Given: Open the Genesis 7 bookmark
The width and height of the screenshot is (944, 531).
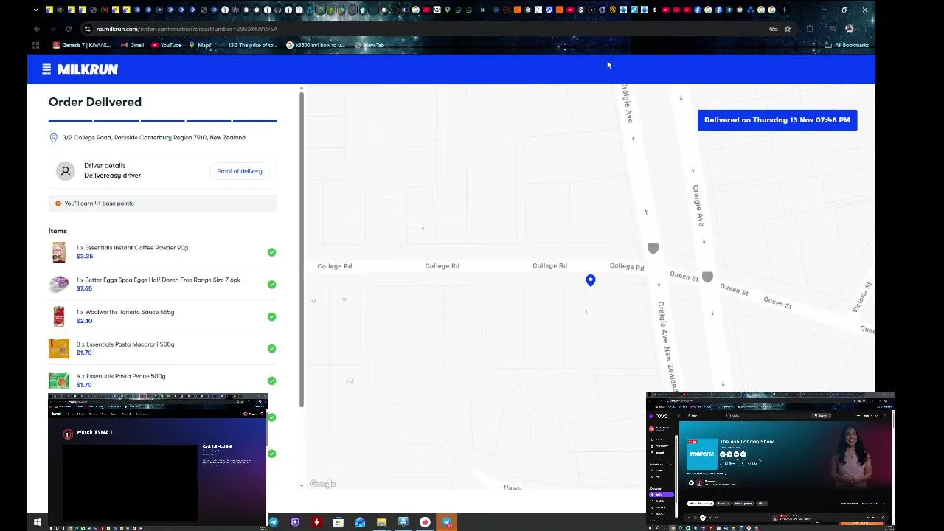Looking at the screenshot, I should pyautogui.click(x=81, y=45).
